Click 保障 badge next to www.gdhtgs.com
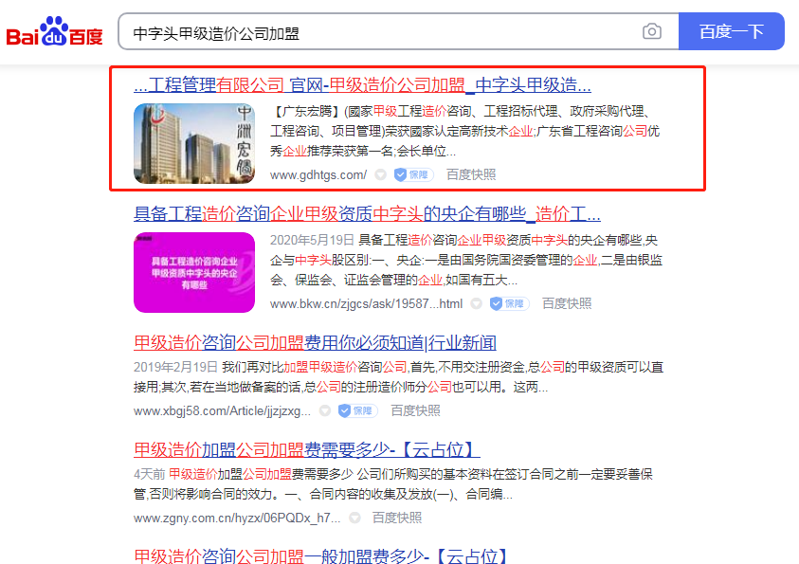The width and height of the screenshot is (799, 564). point(412,175)
